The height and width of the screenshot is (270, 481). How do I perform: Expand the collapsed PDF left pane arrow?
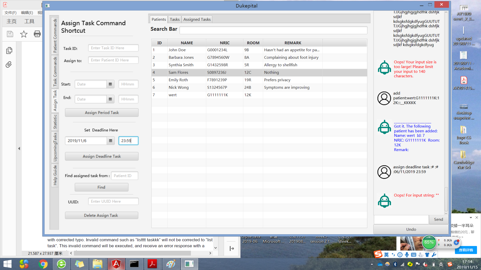coord(19,148)
